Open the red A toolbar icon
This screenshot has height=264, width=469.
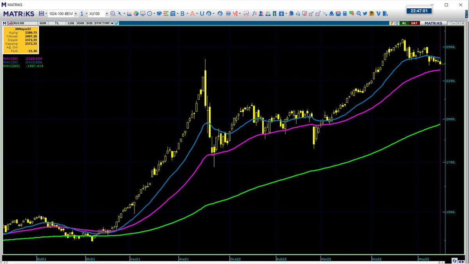tap(192, 14)
